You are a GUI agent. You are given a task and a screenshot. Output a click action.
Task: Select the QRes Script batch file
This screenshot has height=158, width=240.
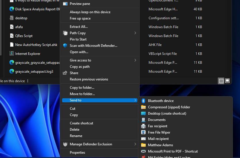[x=24, y=36]
